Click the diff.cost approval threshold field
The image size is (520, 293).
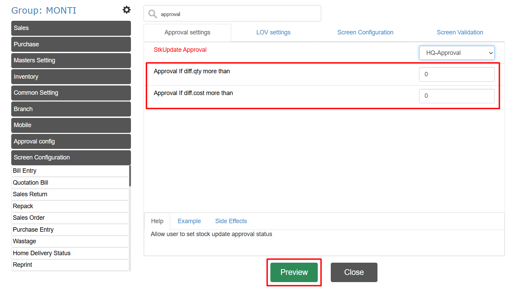pyautogui.click(x=457, y=96)
